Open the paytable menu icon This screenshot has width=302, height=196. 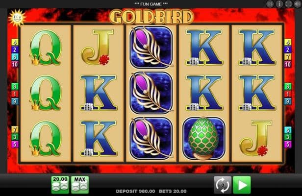click(x=270, y=4)
